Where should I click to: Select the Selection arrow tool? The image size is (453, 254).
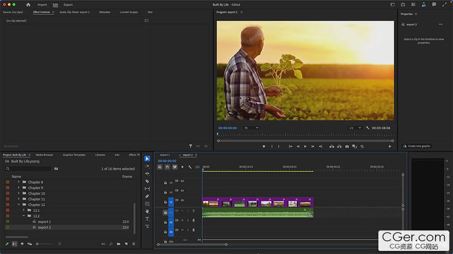[147, 159]
